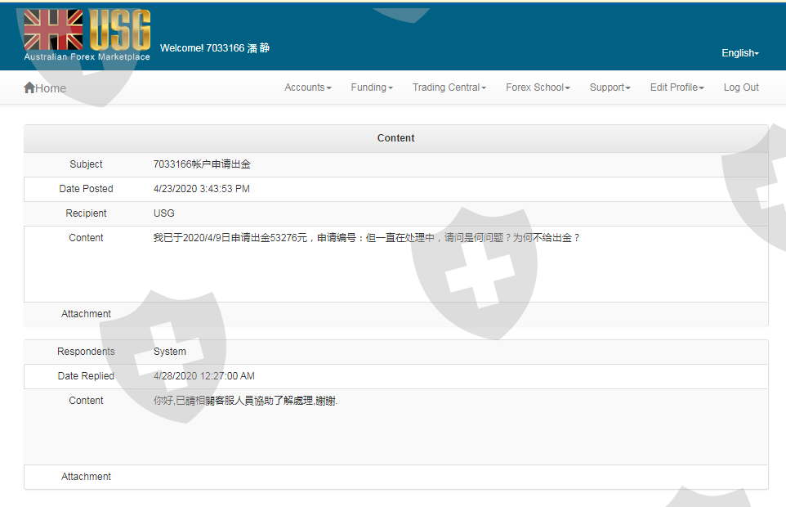This screenshot has width=786, height=507.
Task: Open the Accounts dropdown menu
Action: coord(307,87)
